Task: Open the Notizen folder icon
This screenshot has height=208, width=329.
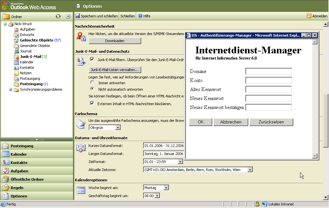Action: point(16,73)
